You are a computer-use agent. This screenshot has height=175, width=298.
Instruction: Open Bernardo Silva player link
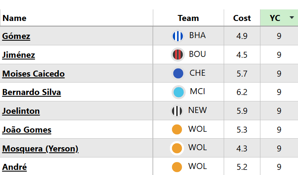click(x=32, y=92)
